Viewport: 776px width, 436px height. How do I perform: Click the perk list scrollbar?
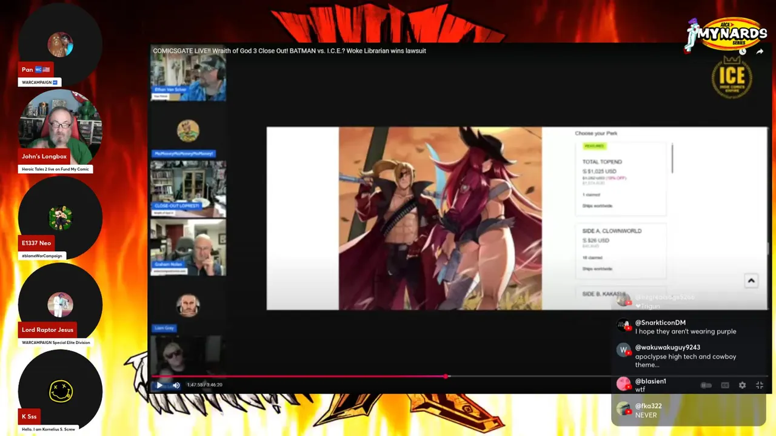pyautogui.click(x=672, y=159)
